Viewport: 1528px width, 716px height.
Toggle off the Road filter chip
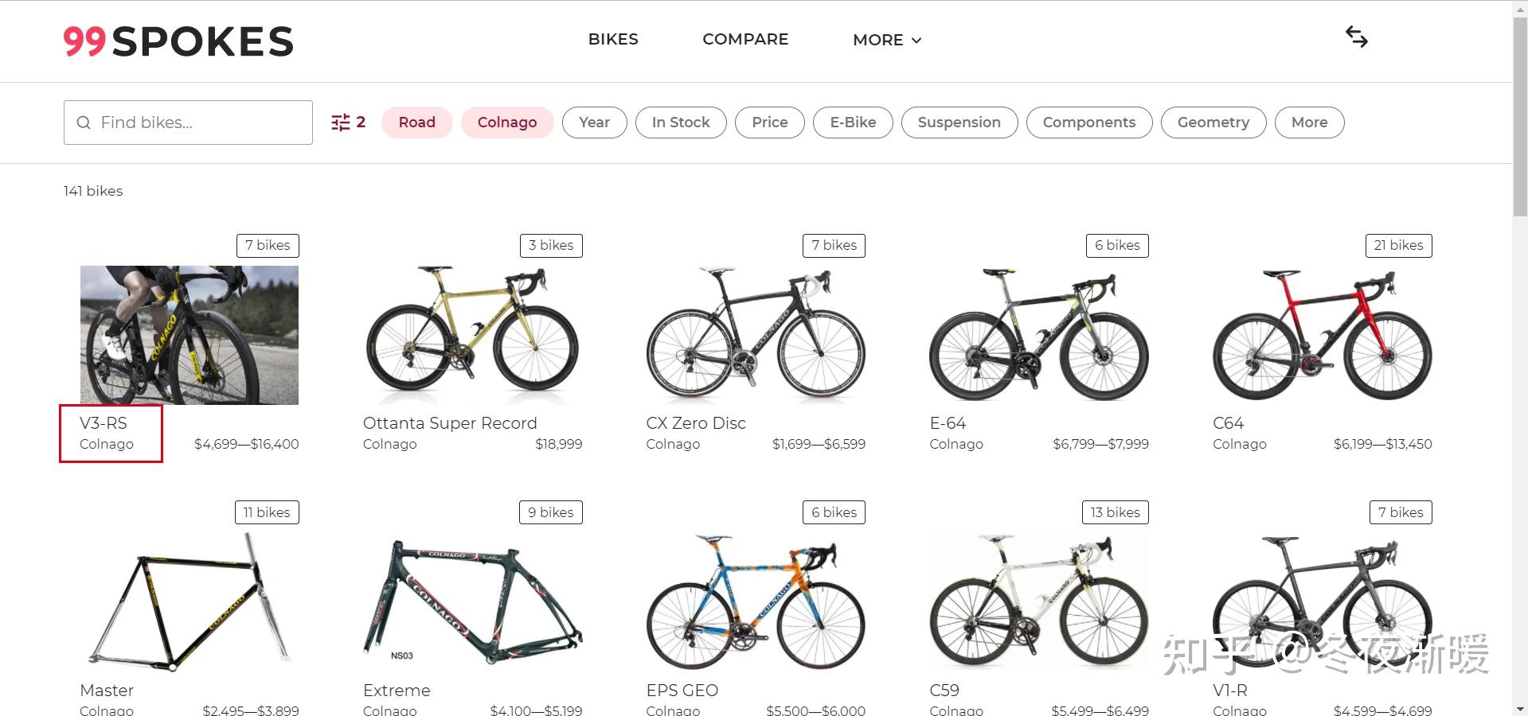(x=416, y=123)
